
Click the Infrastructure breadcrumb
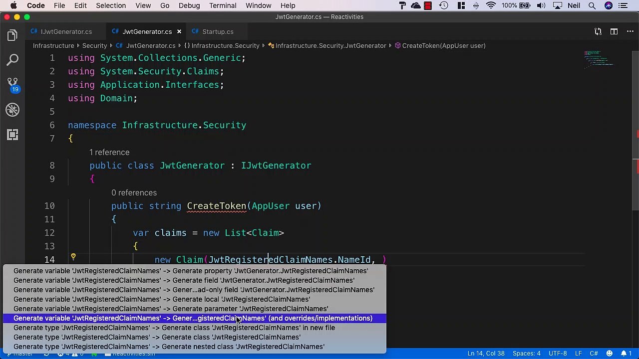(x=53, y=45)
